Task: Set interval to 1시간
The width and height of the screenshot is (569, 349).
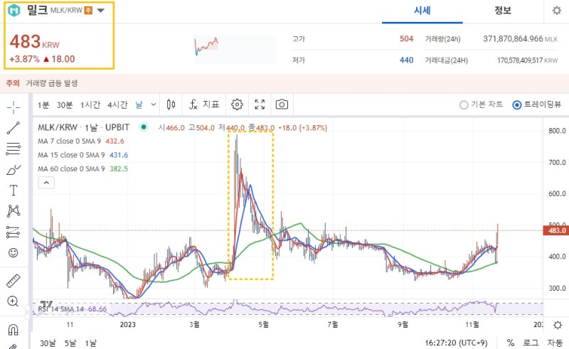Action: (x=90, y=105)
